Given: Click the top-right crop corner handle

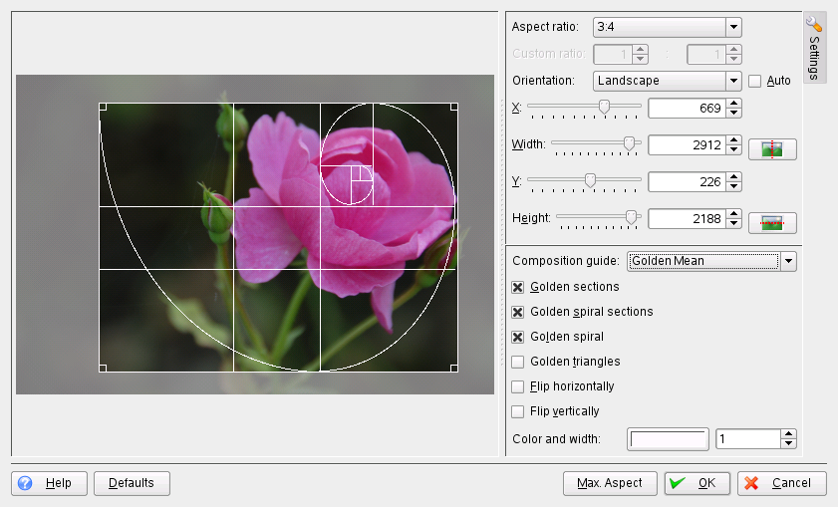Looking at the screenshot, I should point(454,107).
